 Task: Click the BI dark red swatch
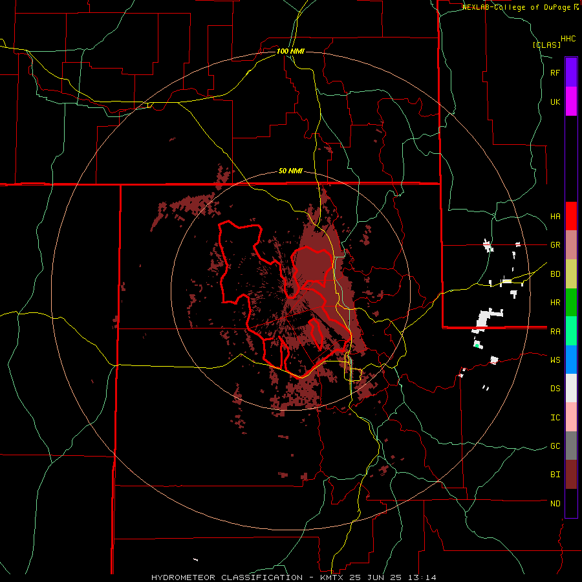571,475
